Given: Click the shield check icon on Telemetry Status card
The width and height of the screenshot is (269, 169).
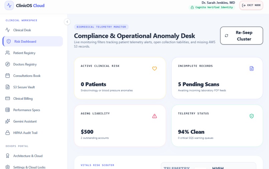Looking at the screenshot, I should pos(252,116).
